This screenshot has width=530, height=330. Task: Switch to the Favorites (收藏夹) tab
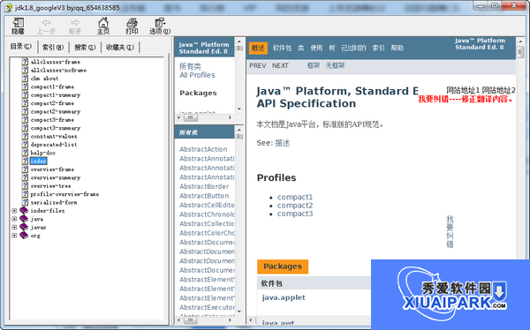click(x=120, y=48)
